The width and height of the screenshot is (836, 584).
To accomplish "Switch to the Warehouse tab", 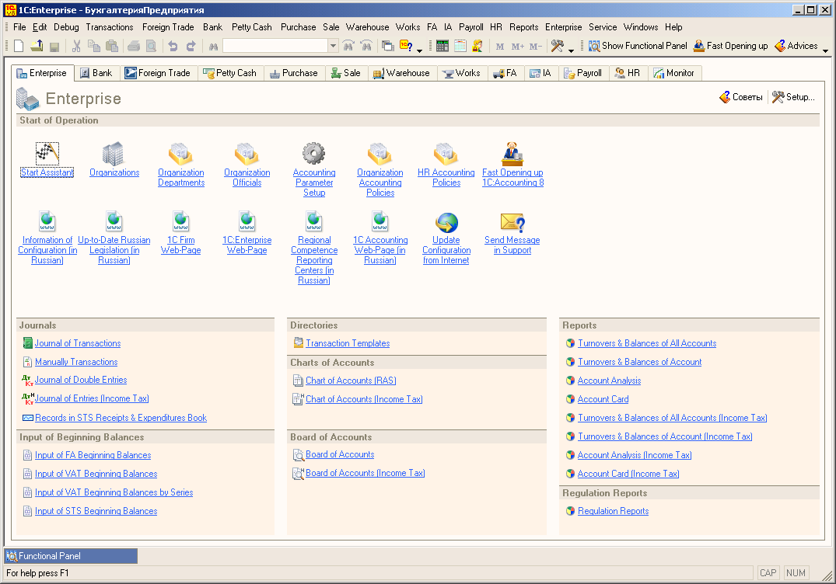I will (401, 73).
